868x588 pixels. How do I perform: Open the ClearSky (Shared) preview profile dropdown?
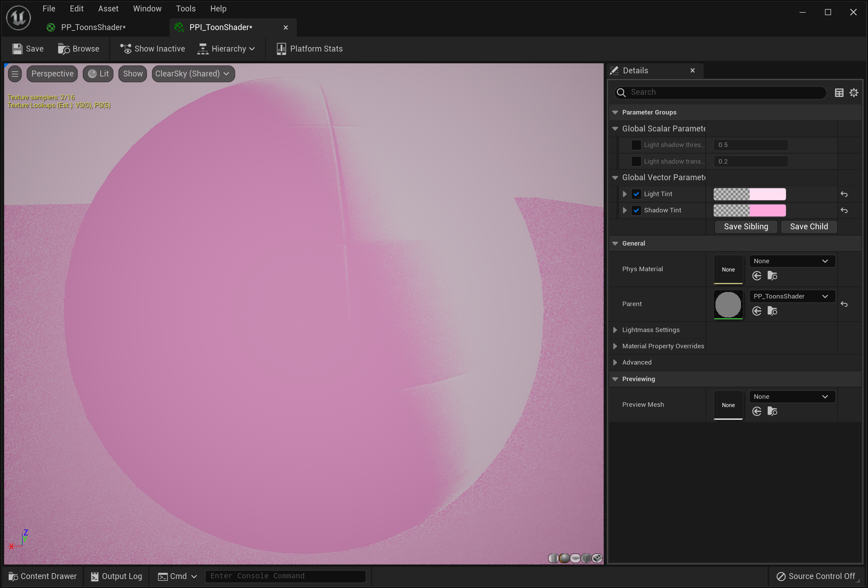pyautogui.click(x=193, y=74)
